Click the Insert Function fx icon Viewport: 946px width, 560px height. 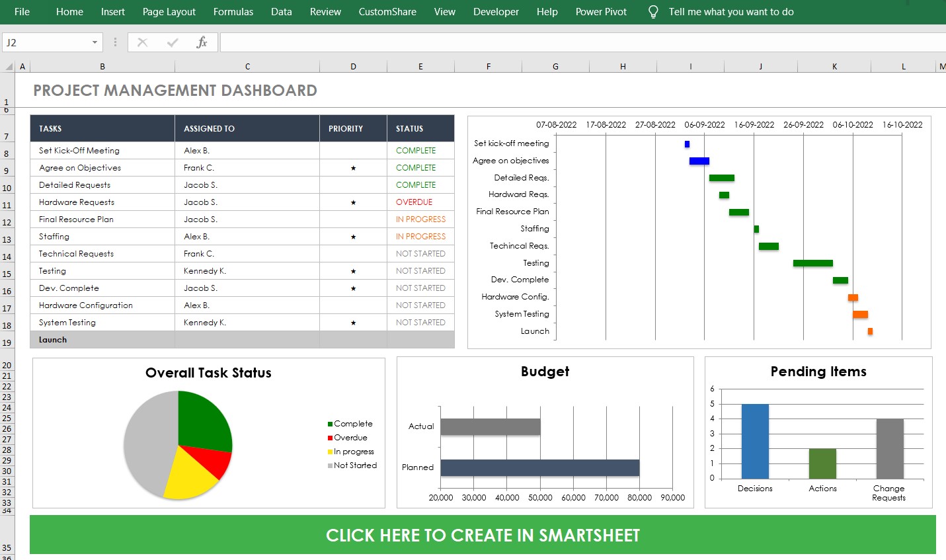202,42
